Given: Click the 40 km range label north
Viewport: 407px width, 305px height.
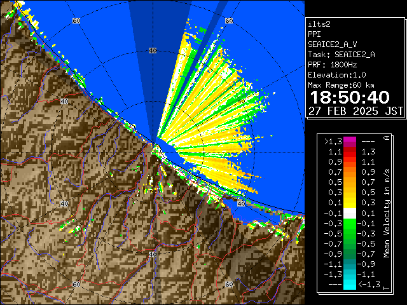Looking at the screenshot, I should point(153,51).
